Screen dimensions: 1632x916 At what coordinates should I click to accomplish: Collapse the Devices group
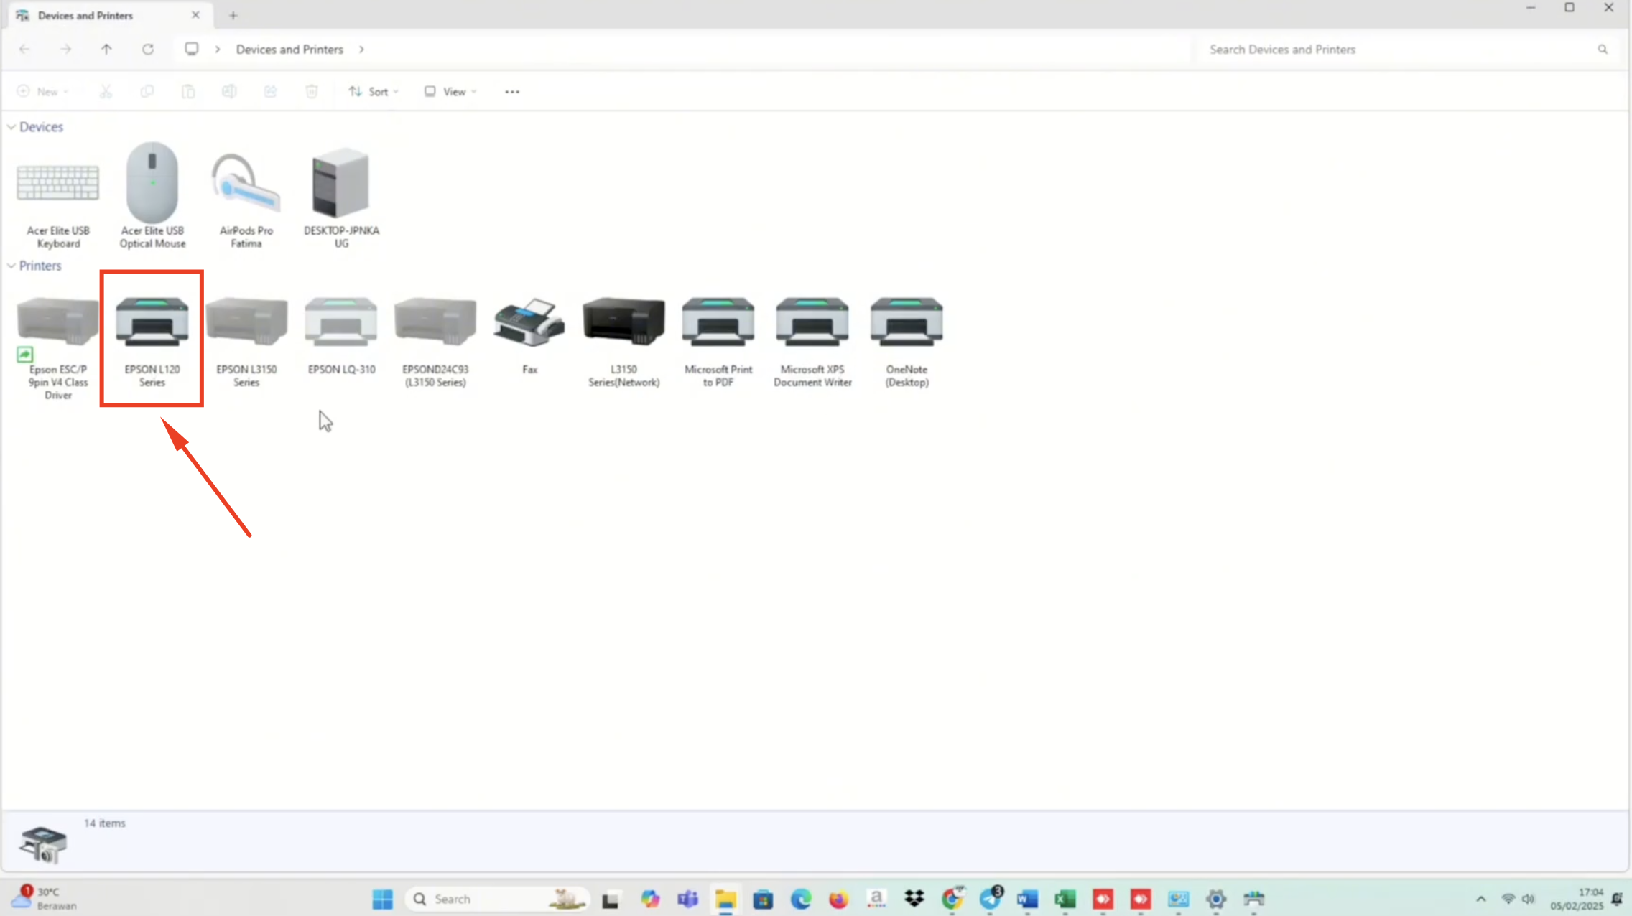click(x=11, y=127)
